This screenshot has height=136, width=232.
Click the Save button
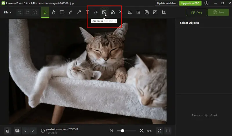point(218,12)
